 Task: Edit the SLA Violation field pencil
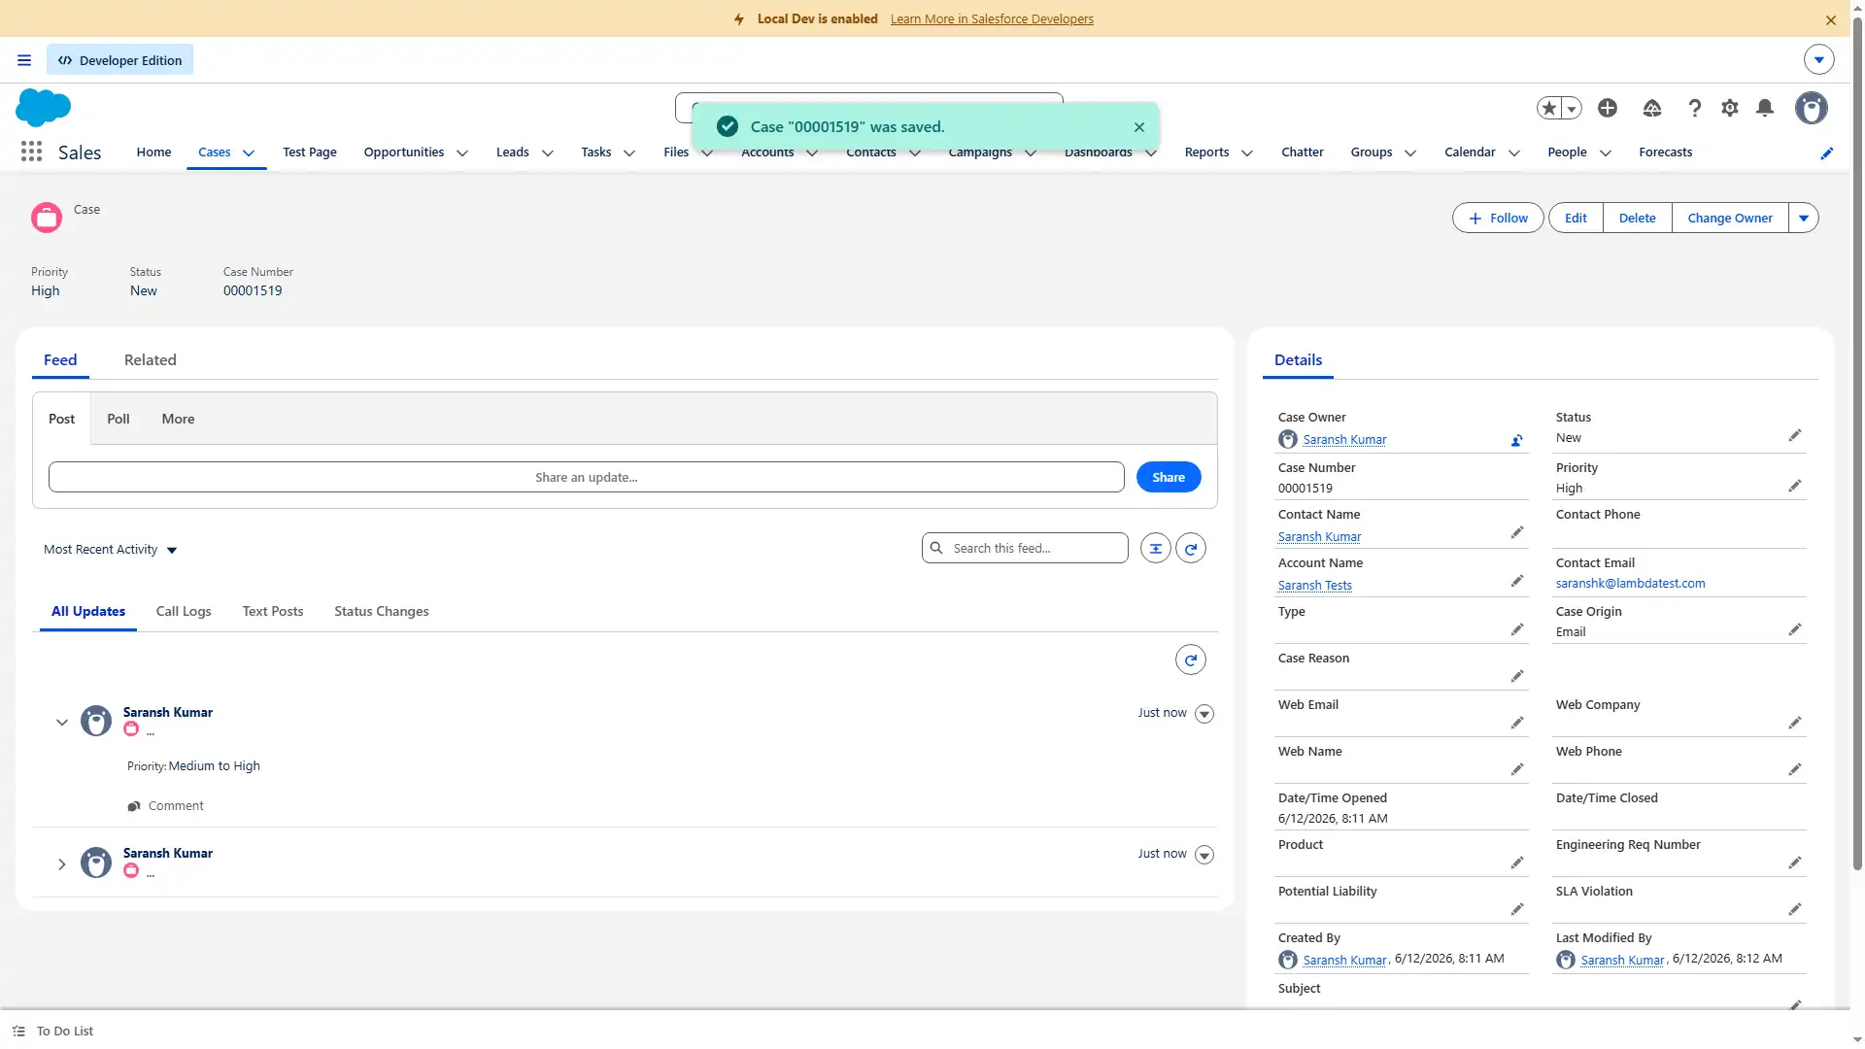click(1795, 910)
